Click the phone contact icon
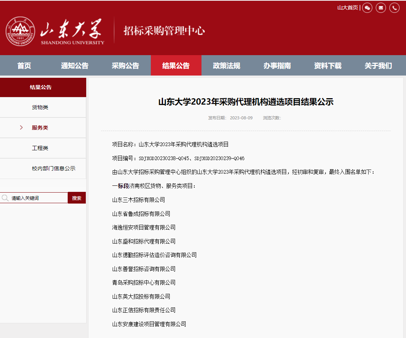Image resolution: width=406 pixels, height=338 pixels. click(x=394, y=8)
